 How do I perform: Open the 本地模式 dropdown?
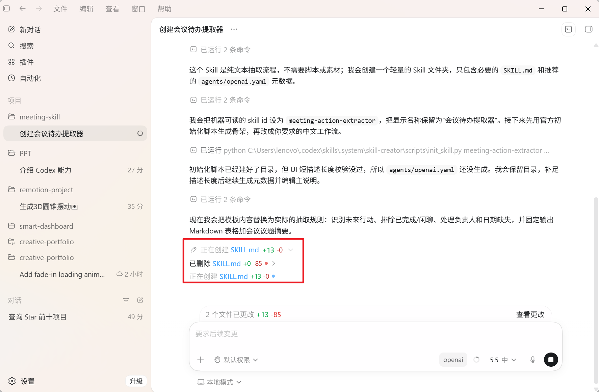219,382
